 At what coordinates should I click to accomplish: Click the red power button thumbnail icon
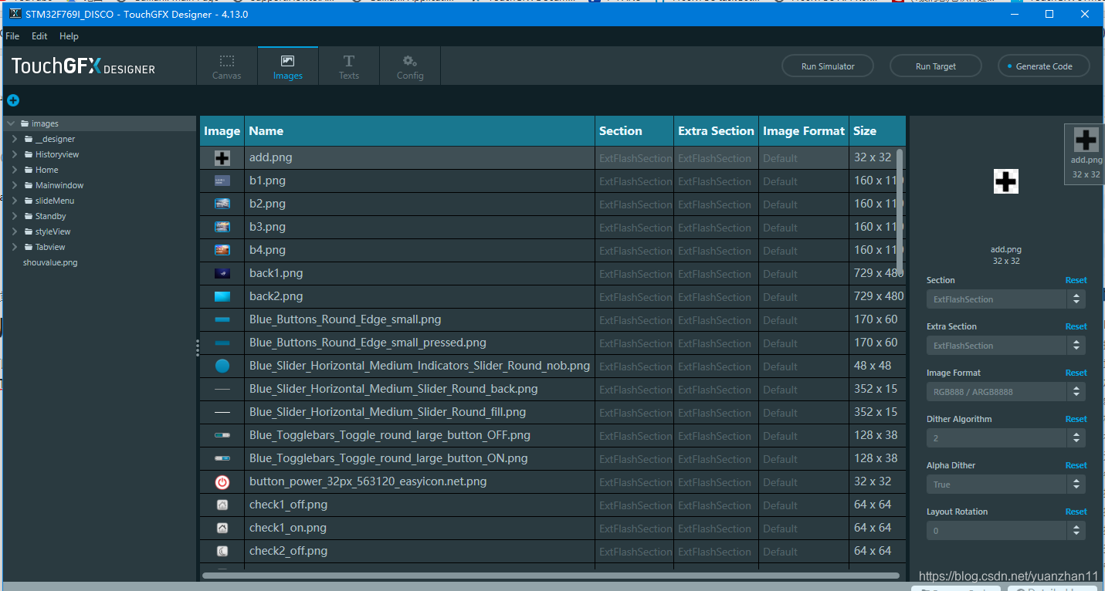click(x=222, y=482)
